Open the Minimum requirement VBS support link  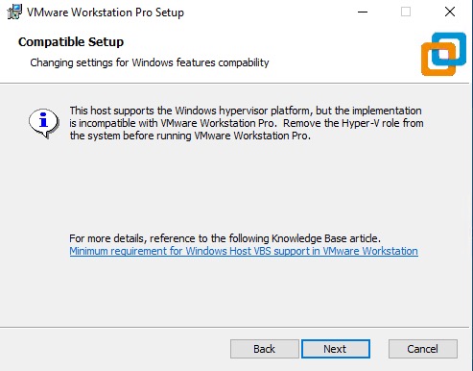(x=244, y=251)
